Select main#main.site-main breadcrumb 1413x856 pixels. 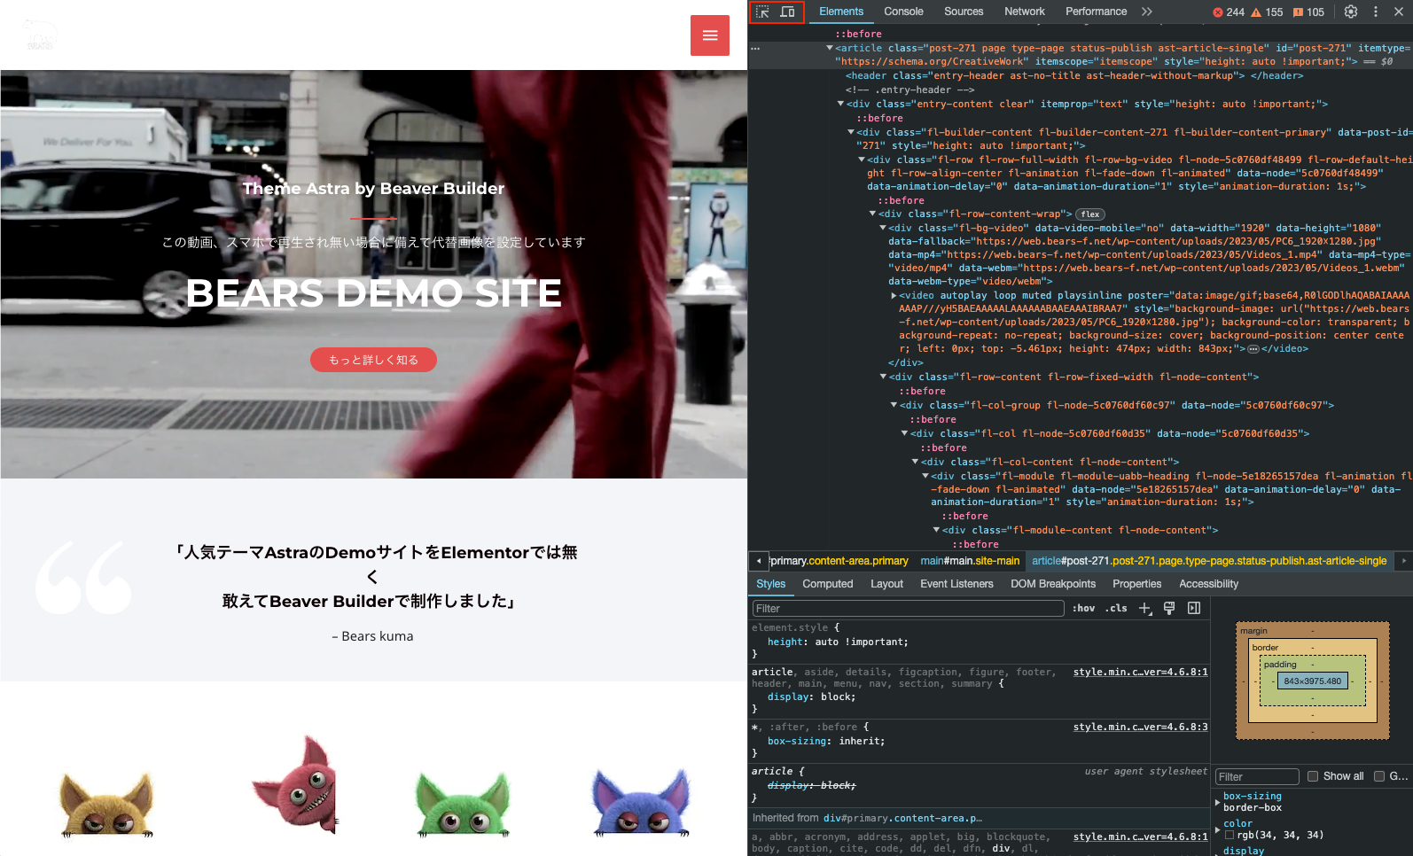(970, 561)
